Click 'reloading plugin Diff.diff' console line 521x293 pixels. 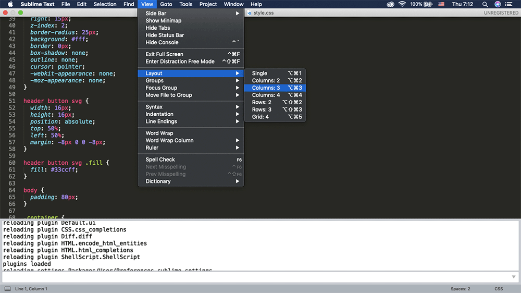(47, 237)
